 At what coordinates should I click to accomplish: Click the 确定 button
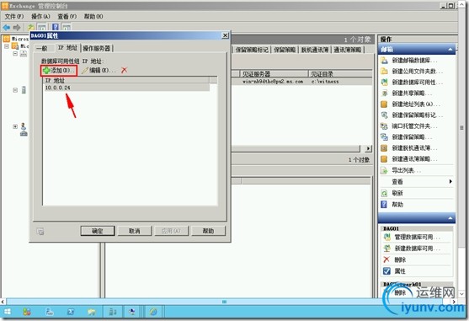pos(98,231)
